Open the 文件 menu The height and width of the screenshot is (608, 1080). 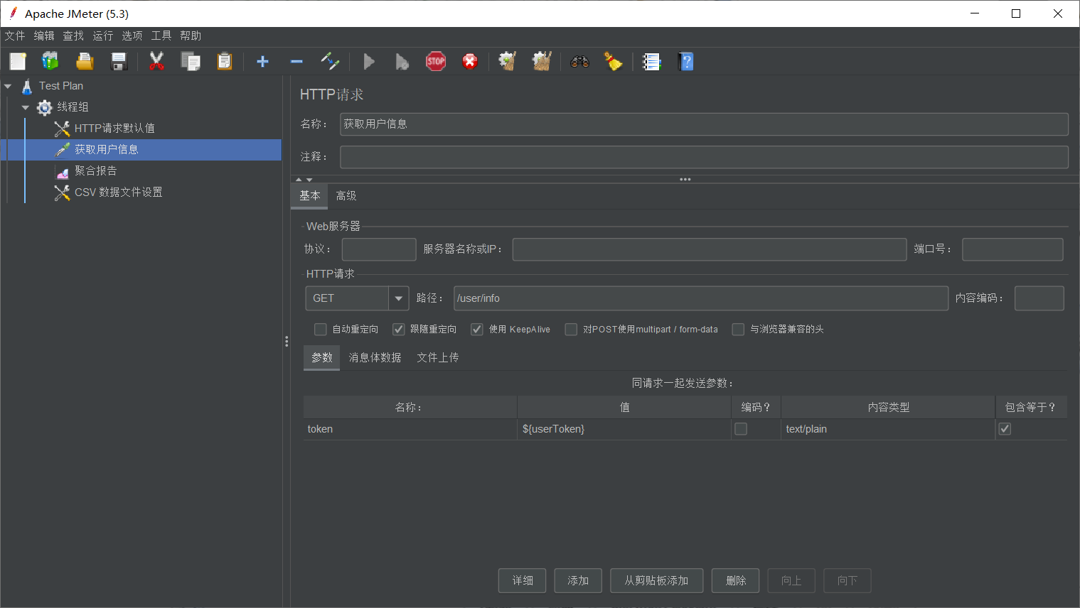pos(15,36)
